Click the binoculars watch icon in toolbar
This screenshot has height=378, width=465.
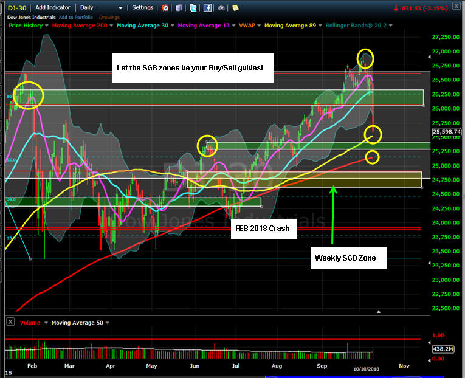221,8
